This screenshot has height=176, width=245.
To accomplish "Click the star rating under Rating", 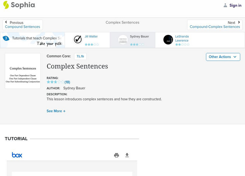I will click(x=55, y=82).
